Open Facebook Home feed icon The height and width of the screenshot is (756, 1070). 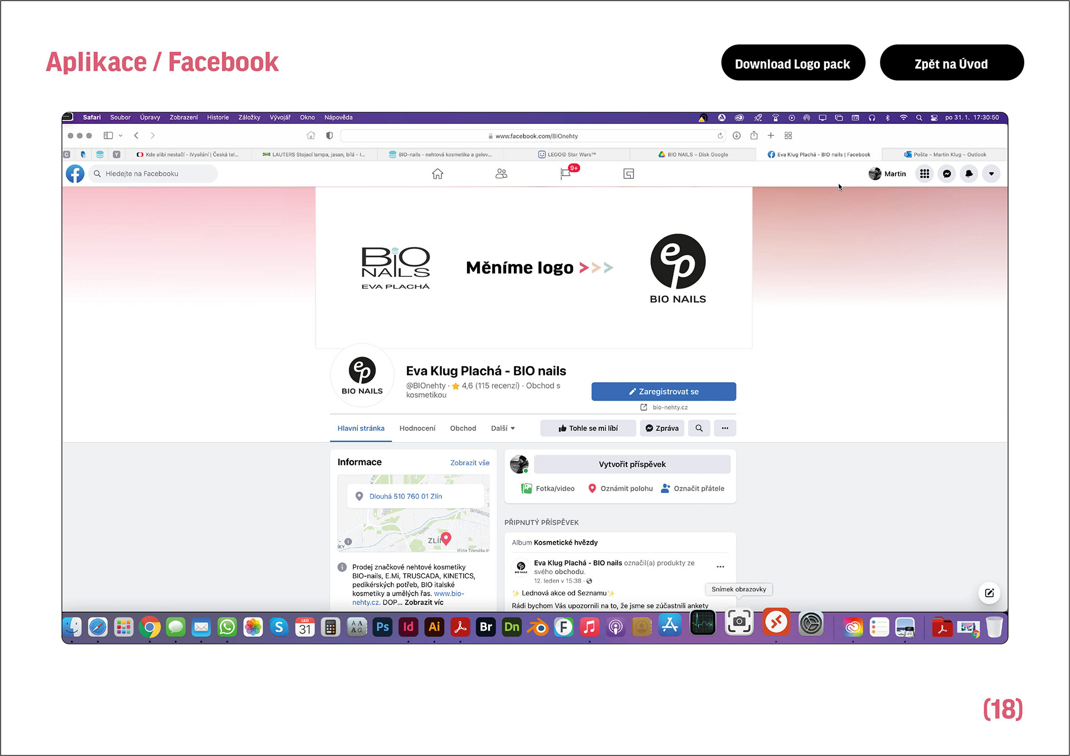point(437,174)
